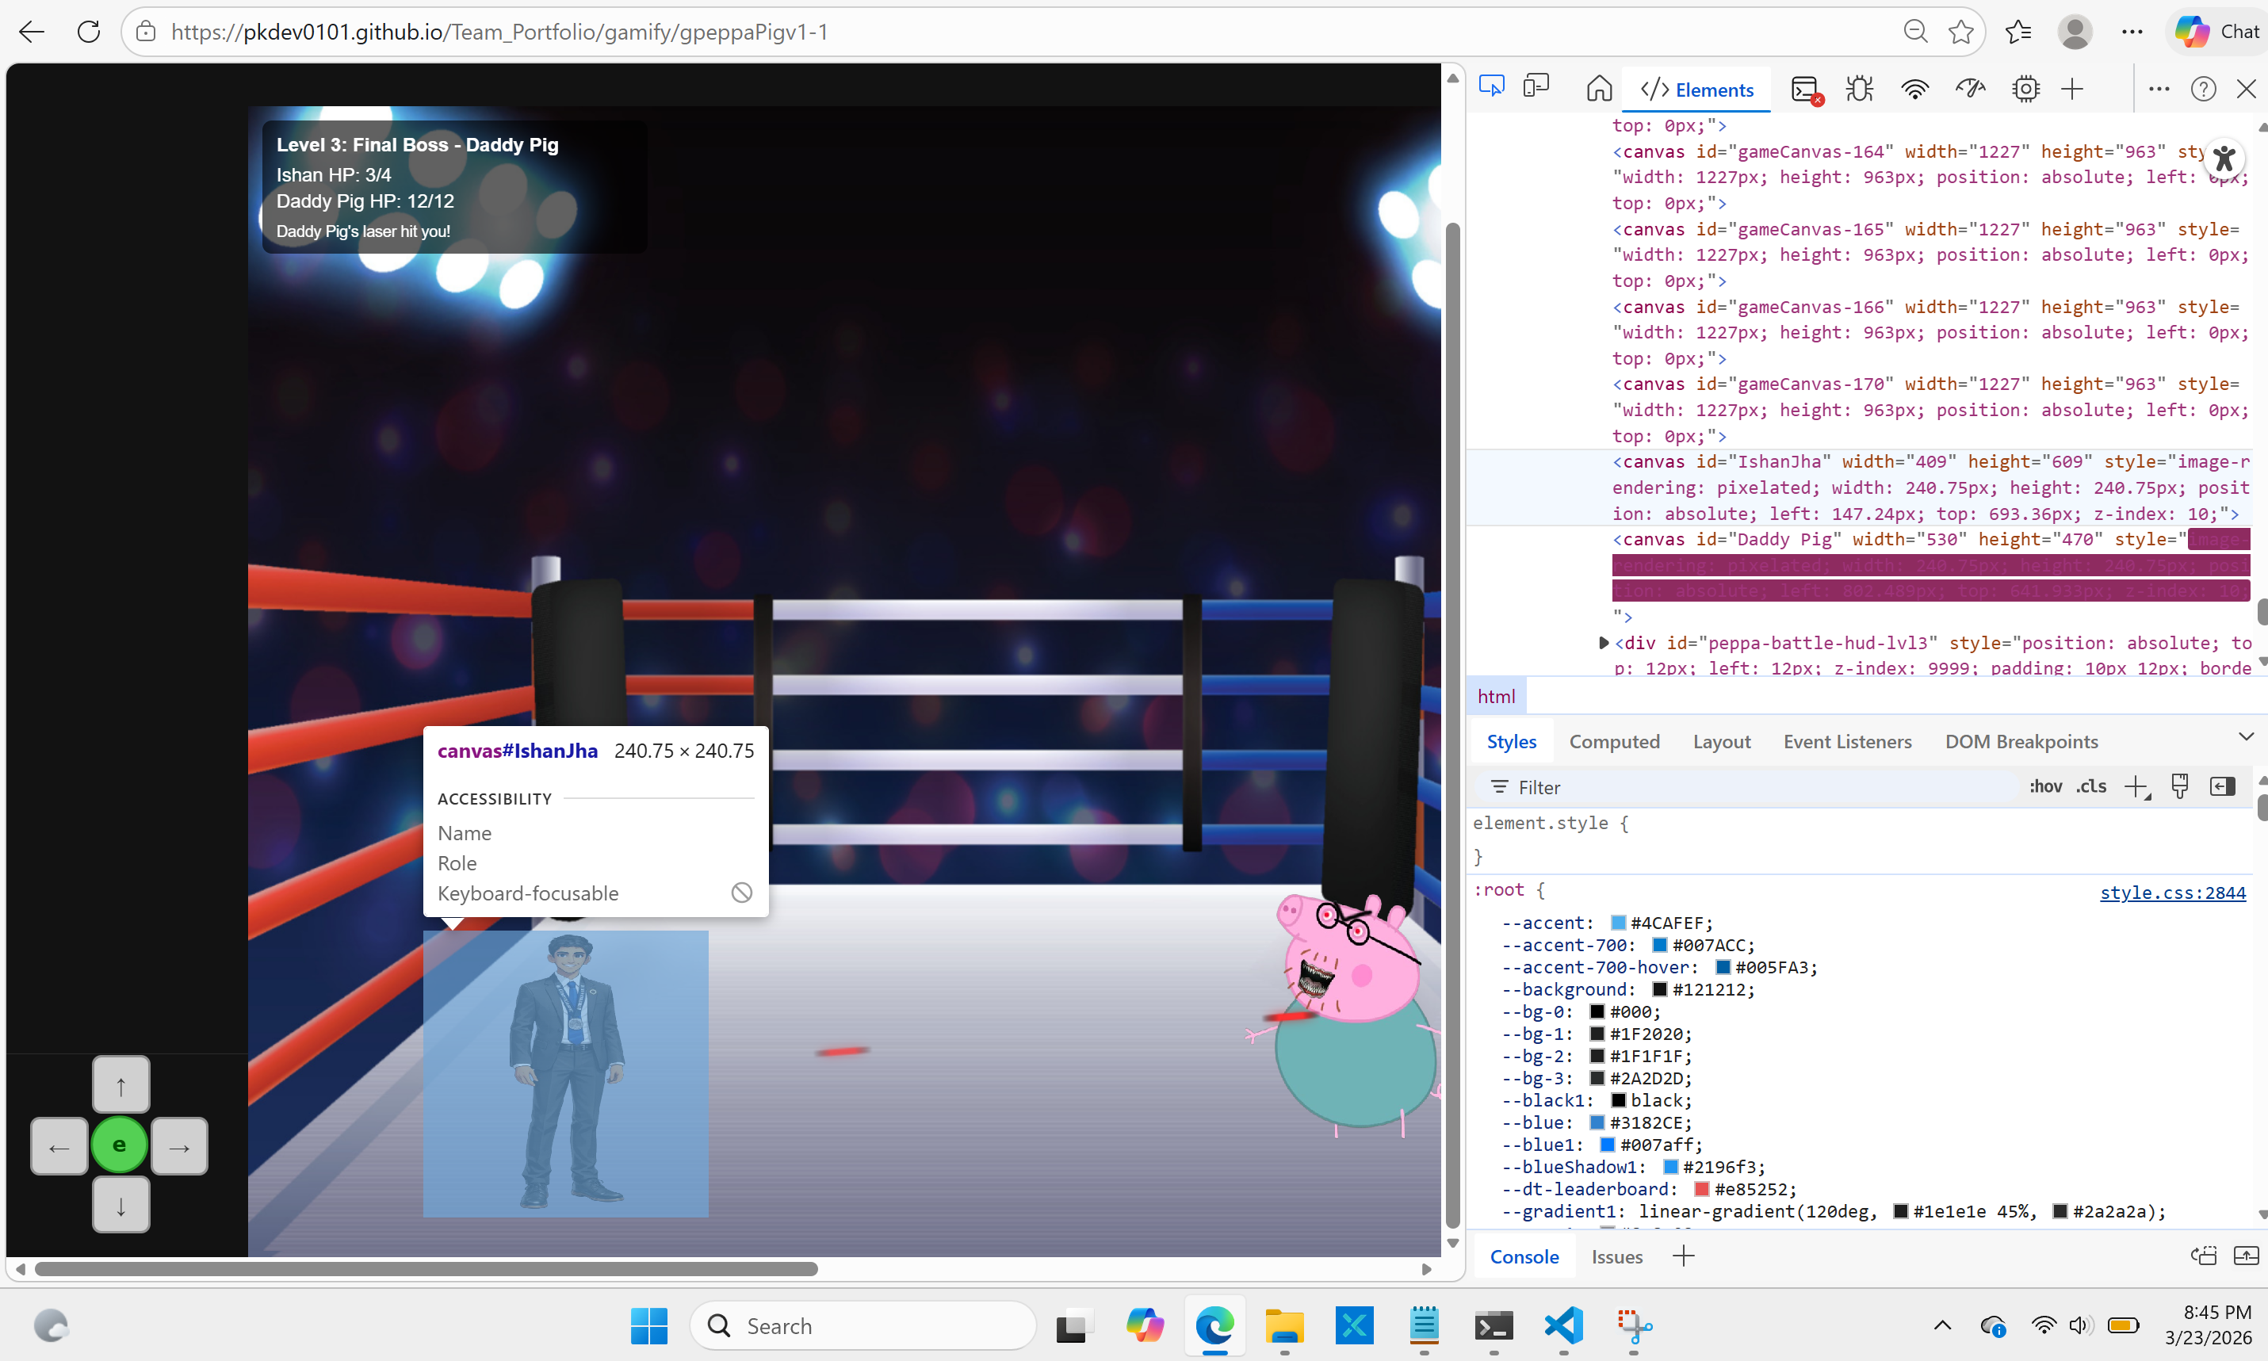Show hidden system tray icons chevron
This screenshot has height=1361, width=2268.
pos(1941,1326)
